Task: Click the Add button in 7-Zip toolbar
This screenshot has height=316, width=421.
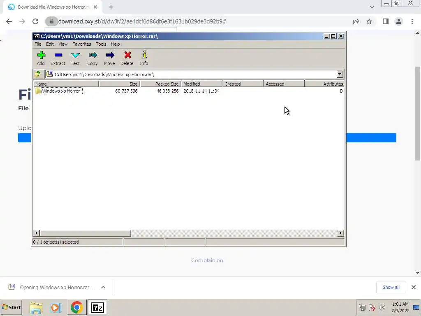Action: tap(41, 58)
